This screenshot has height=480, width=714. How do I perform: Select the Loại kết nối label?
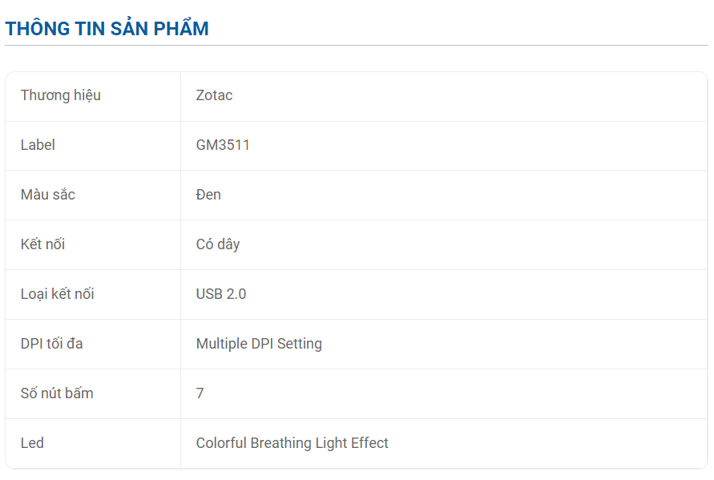(x=58, y=294)
